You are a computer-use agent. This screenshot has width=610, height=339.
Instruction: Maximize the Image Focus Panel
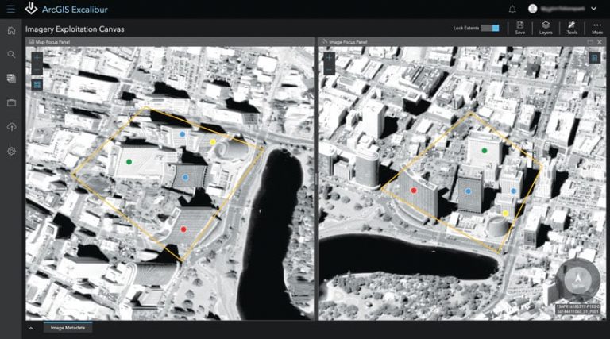pyautogui.click(x=590, y=42)
